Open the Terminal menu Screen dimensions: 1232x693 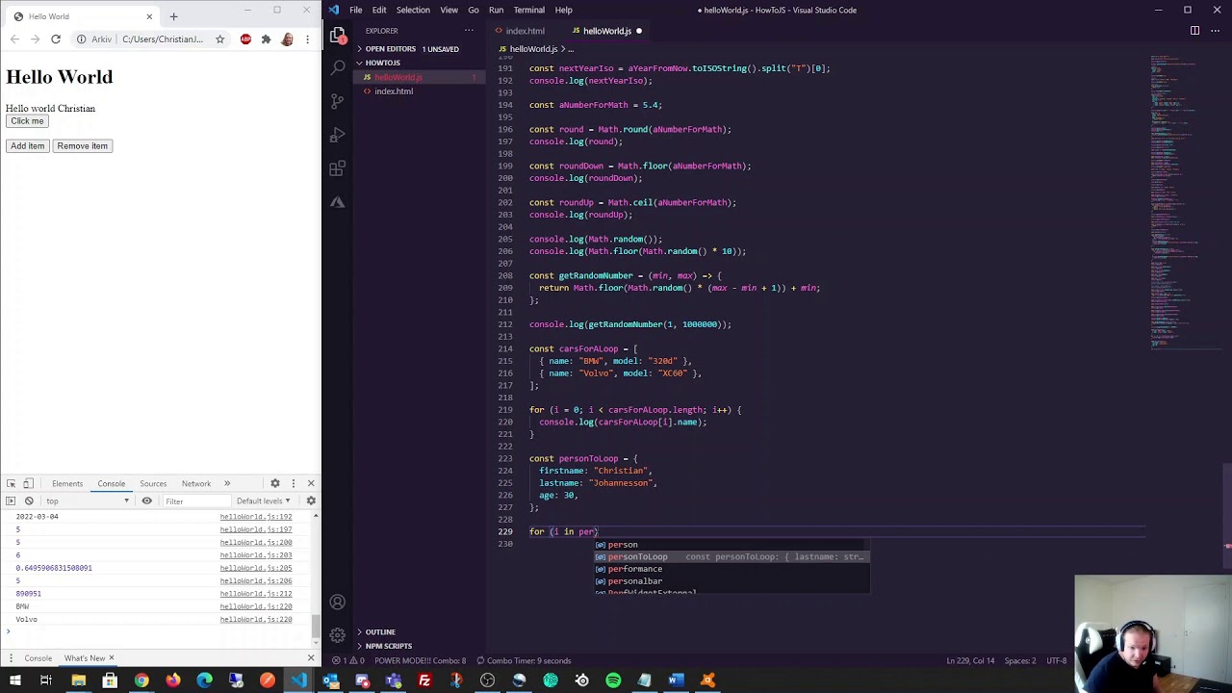(x=528, y=10)
